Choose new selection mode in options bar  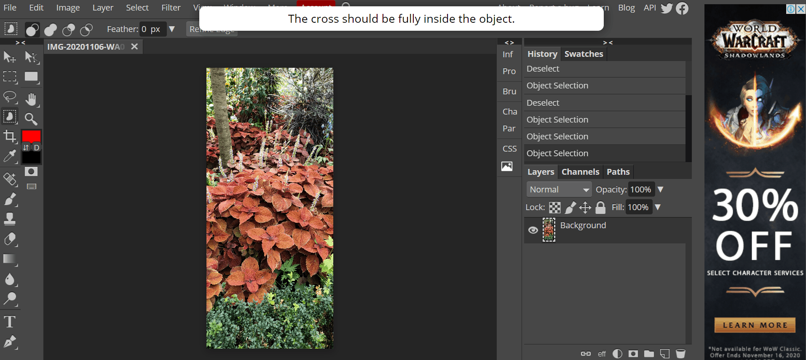32,29
